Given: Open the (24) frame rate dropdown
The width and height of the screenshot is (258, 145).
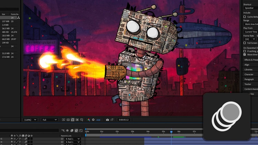Looking at the screenshot, I should pyautogui.click(x=250, y=39).
